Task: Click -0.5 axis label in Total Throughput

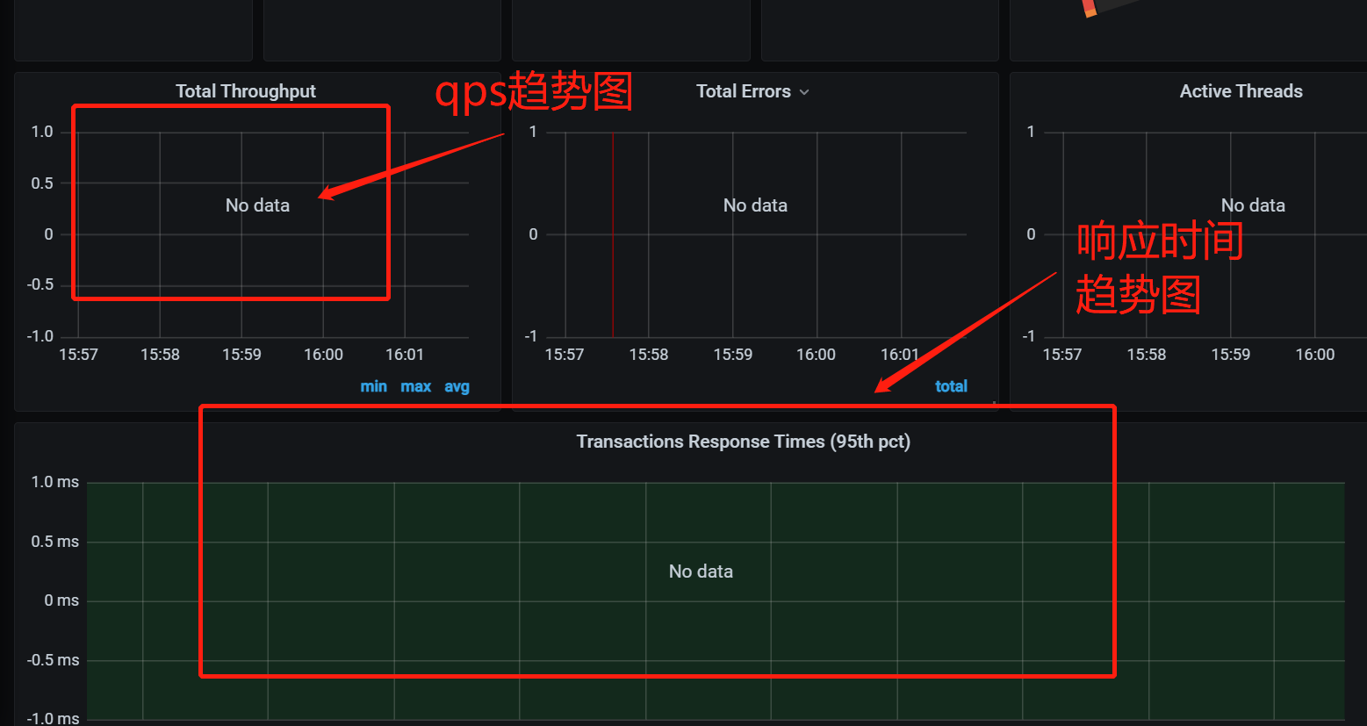Action: [40, 284]
